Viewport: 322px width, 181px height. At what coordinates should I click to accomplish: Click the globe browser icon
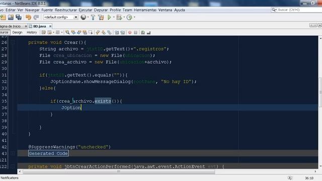[x=83, y=17]
